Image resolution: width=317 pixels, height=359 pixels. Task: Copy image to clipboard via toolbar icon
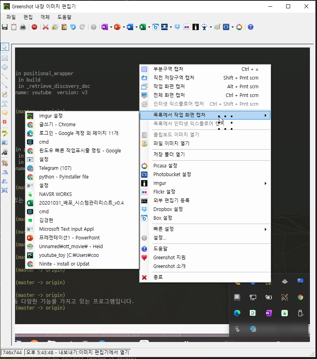14,27
